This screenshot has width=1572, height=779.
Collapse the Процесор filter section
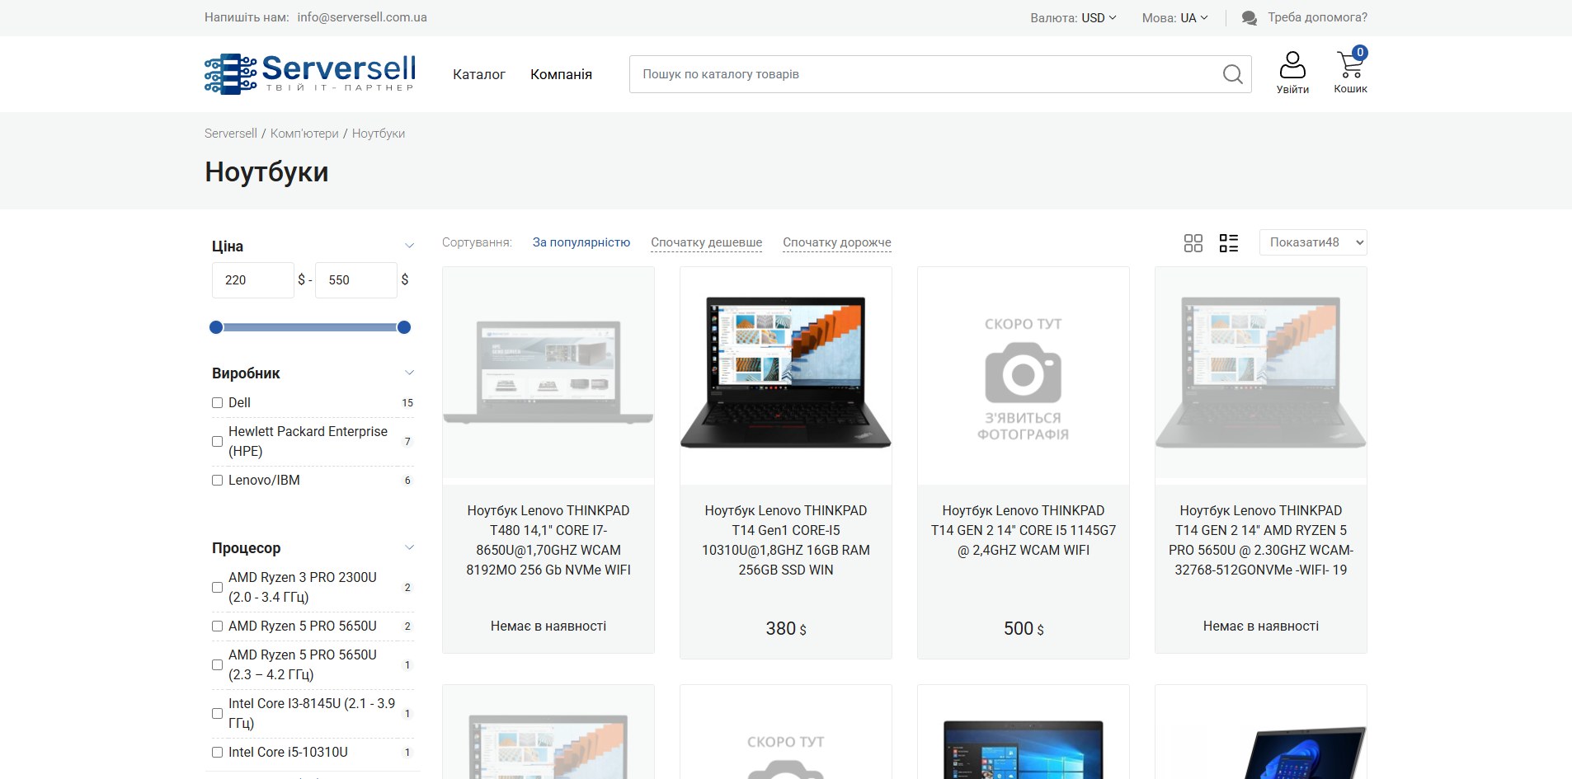click(409, 548)
